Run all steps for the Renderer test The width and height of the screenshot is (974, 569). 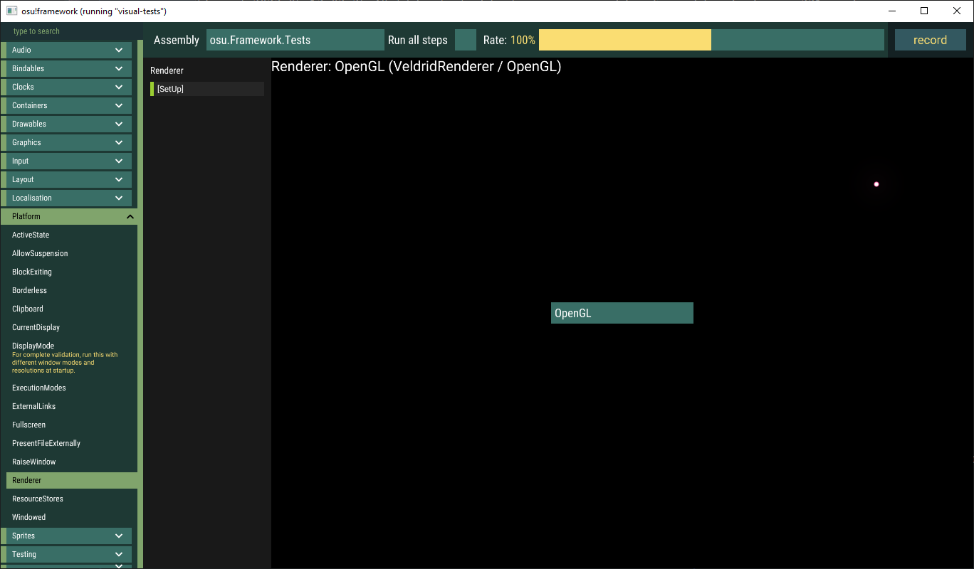(417, 40)
